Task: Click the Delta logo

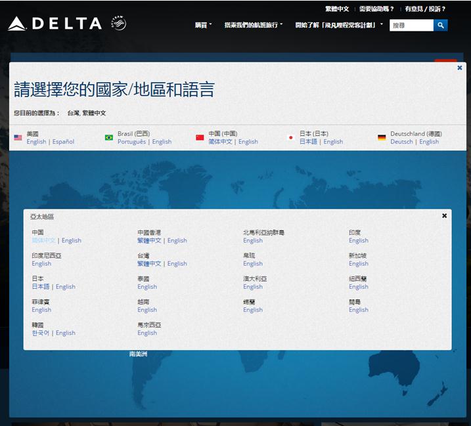Action: [x=55, y=24]
